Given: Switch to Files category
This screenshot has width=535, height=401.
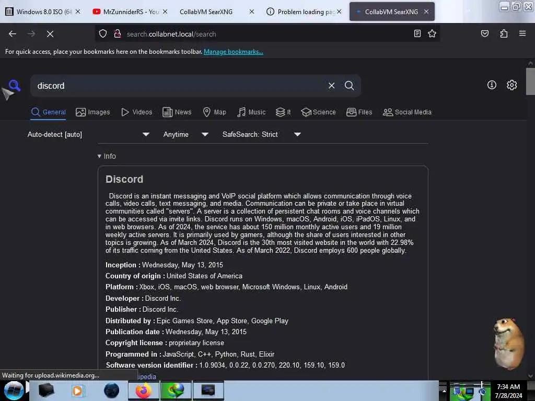Looking at the screenshot, I should 359,112.
